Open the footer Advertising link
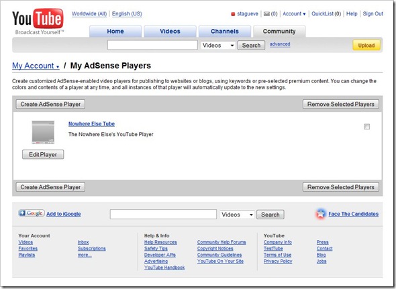The image size is (396, 289). (156, 262)
